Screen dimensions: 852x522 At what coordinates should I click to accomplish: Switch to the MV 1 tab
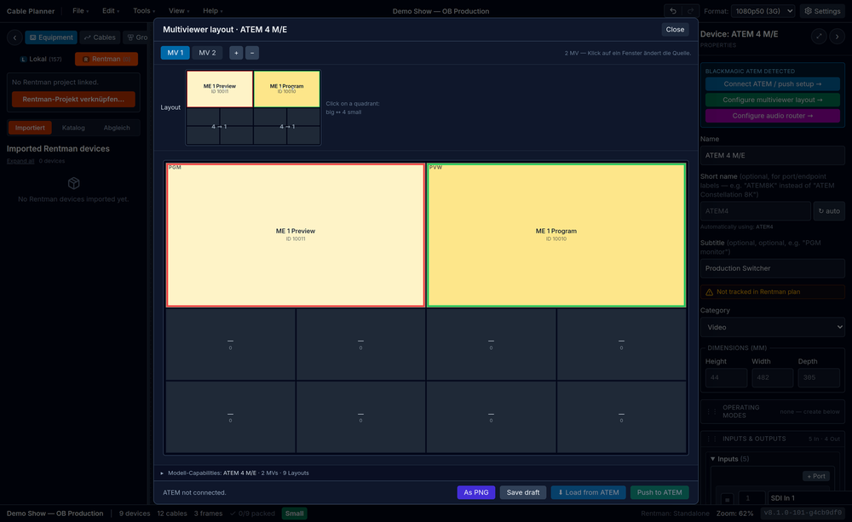[x=175, y=53]
